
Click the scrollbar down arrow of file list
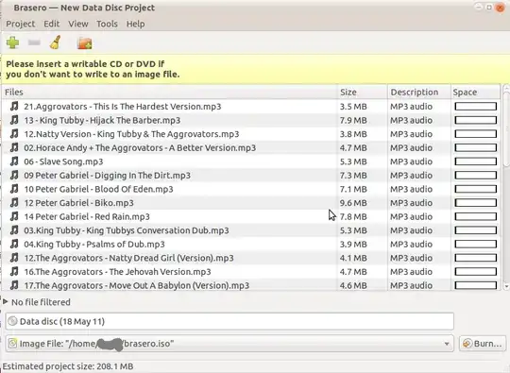tap(506, 286)
